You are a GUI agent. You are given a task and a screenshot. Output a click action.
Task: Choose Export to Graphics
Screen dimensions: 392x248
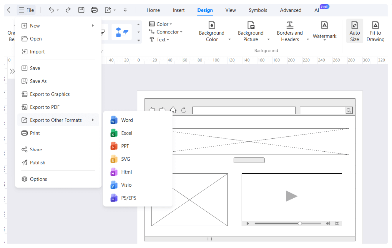(x=58, y=94)
